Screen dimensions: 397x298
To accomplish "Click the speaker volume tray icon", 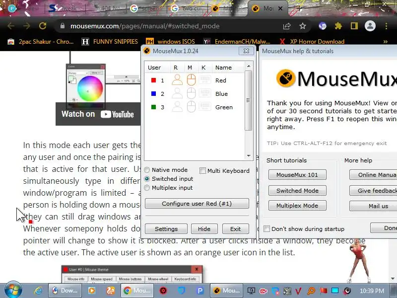I will click(347, 291).
